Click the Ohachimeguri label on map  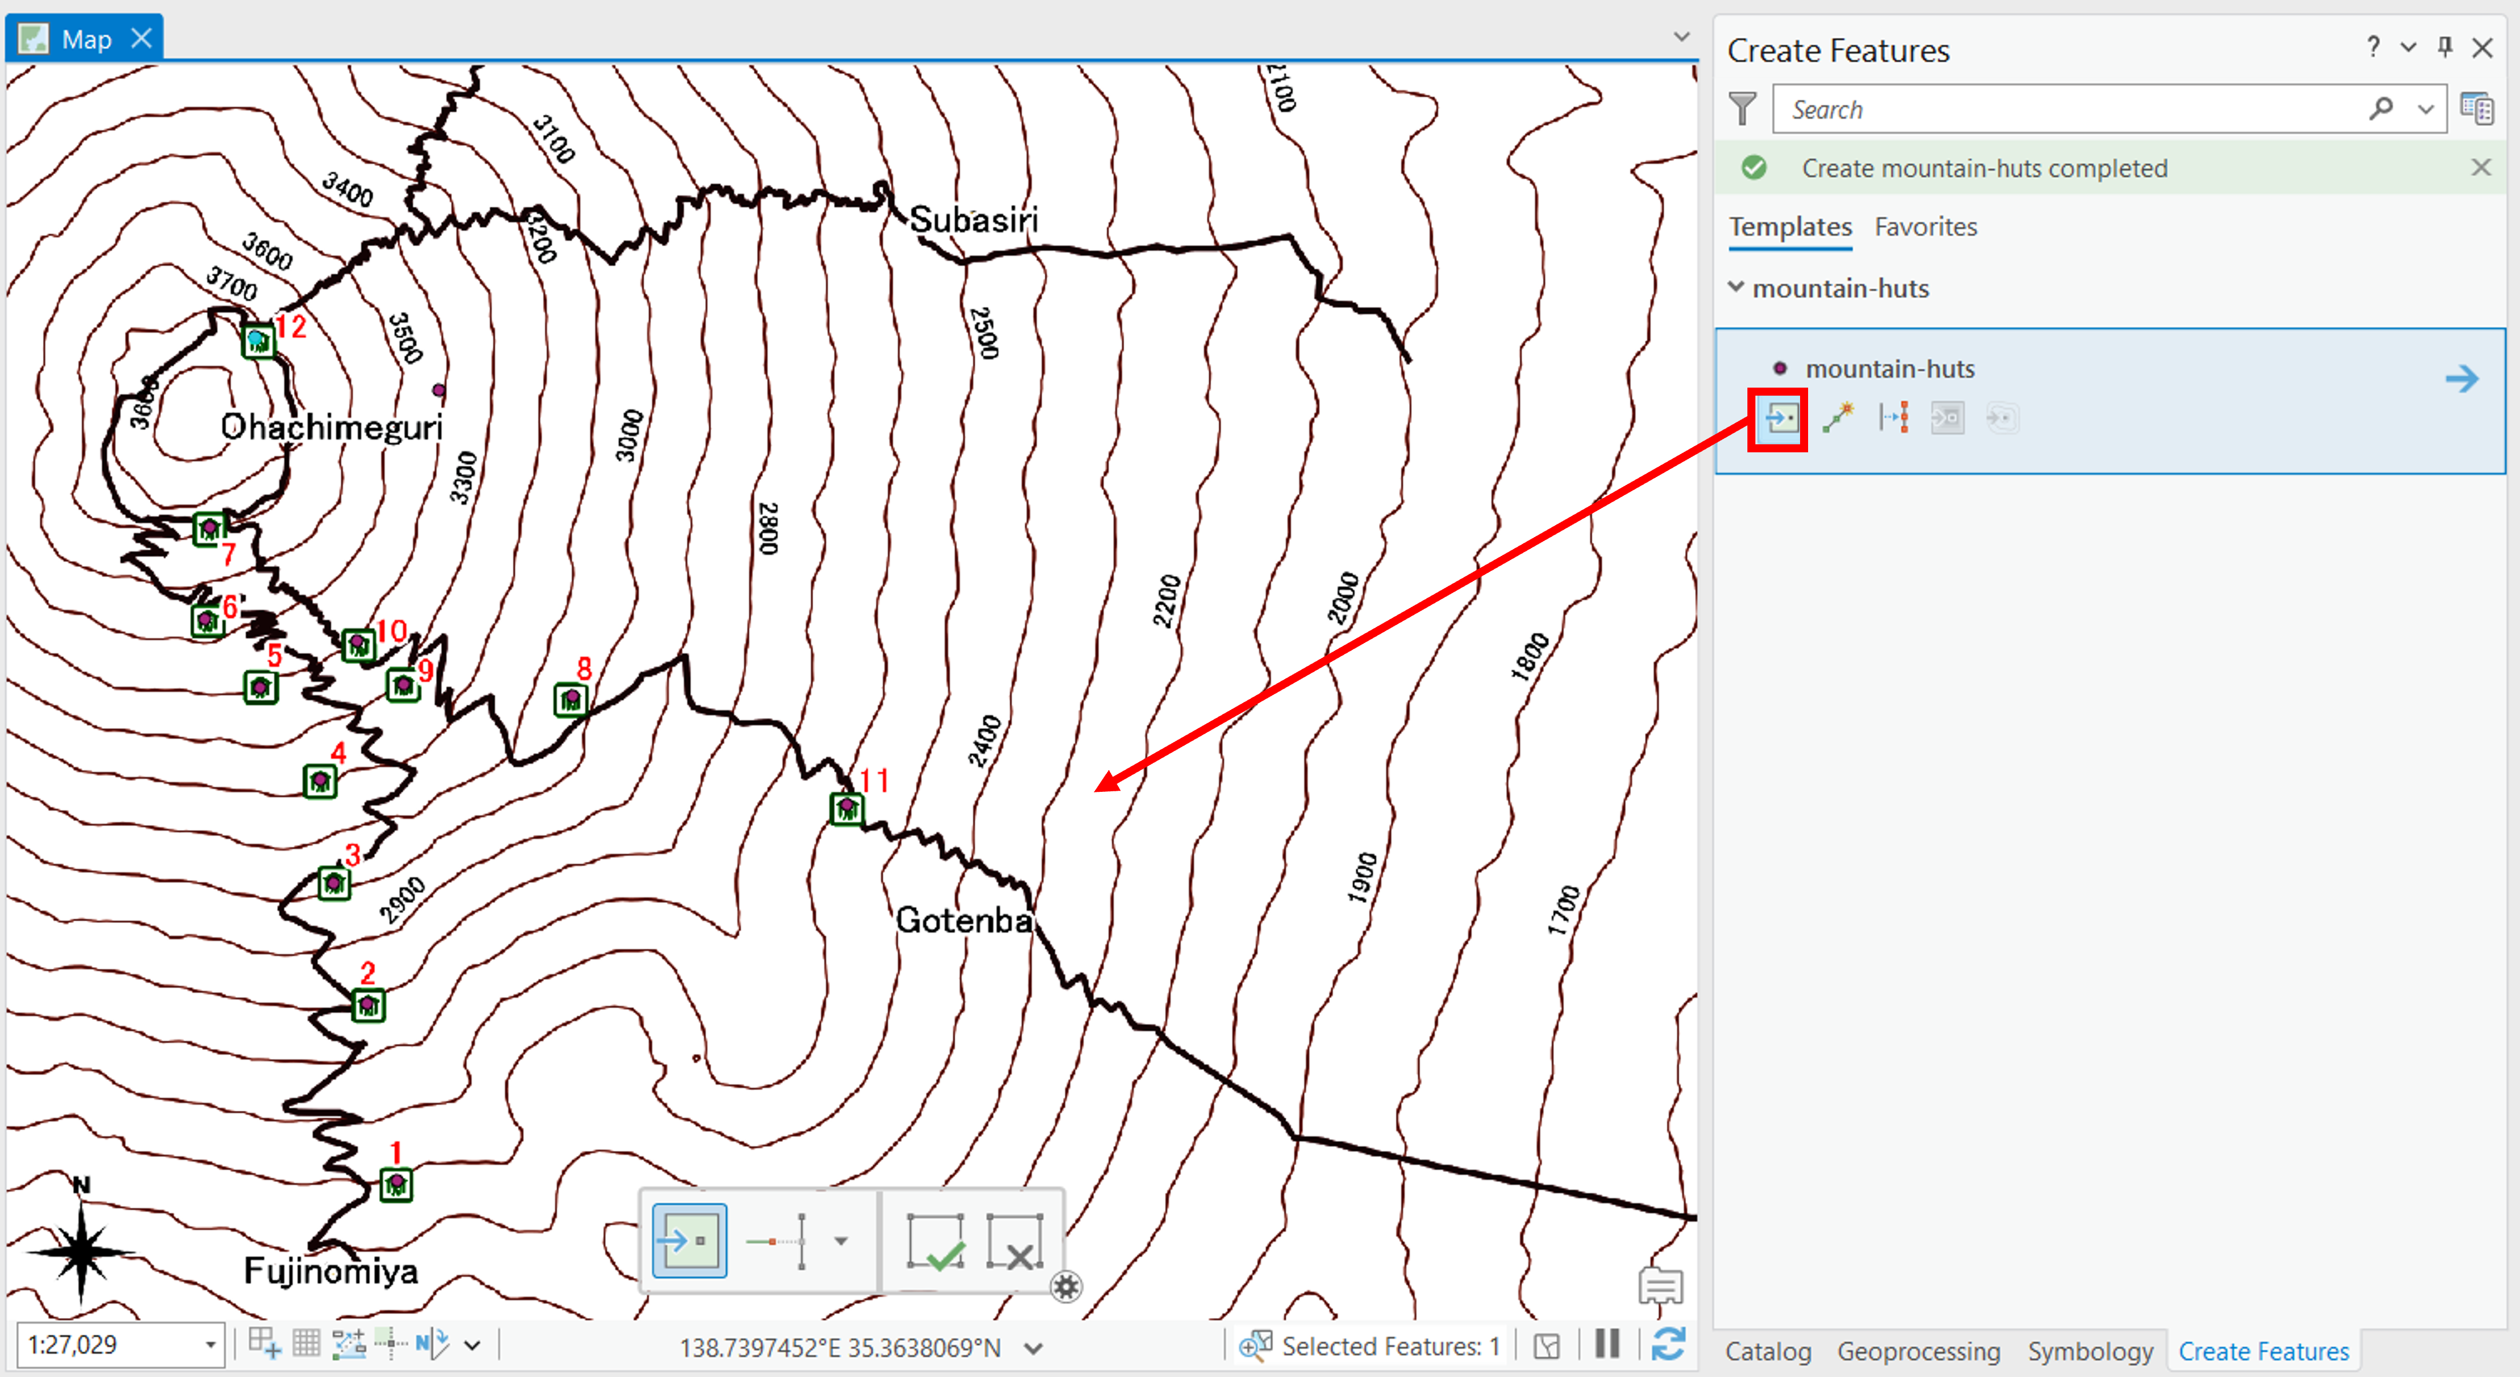pos(332,427)
